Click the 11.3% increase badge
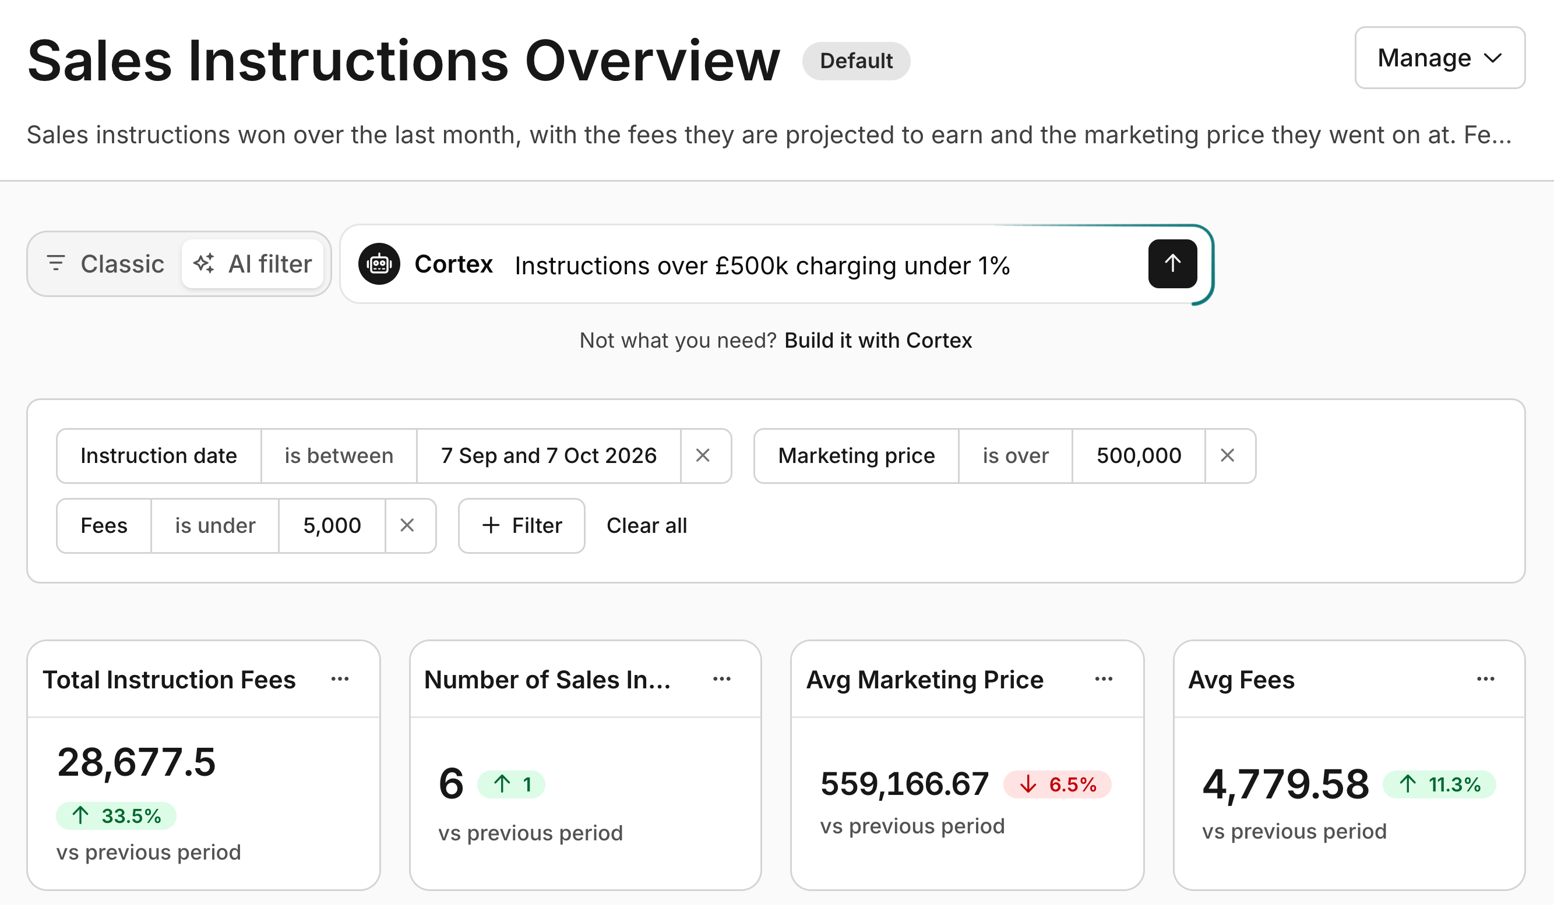Screen dimensions: 1554x905 pyautogui.click(x=1439, y=784)
